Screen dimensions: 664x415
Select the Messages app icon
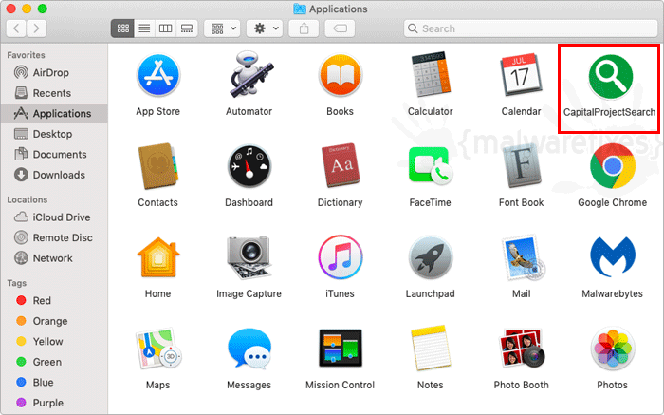pos(249,349)
